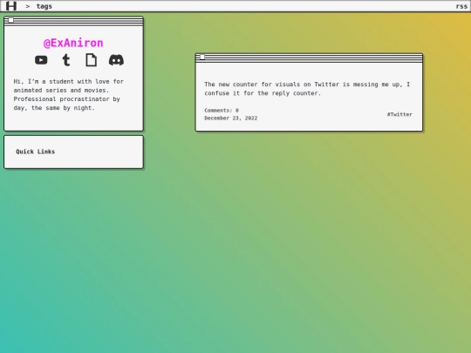Viewport: 471px width, 353px height.
Task: Click the H home logo
Action: click(11, 6)
